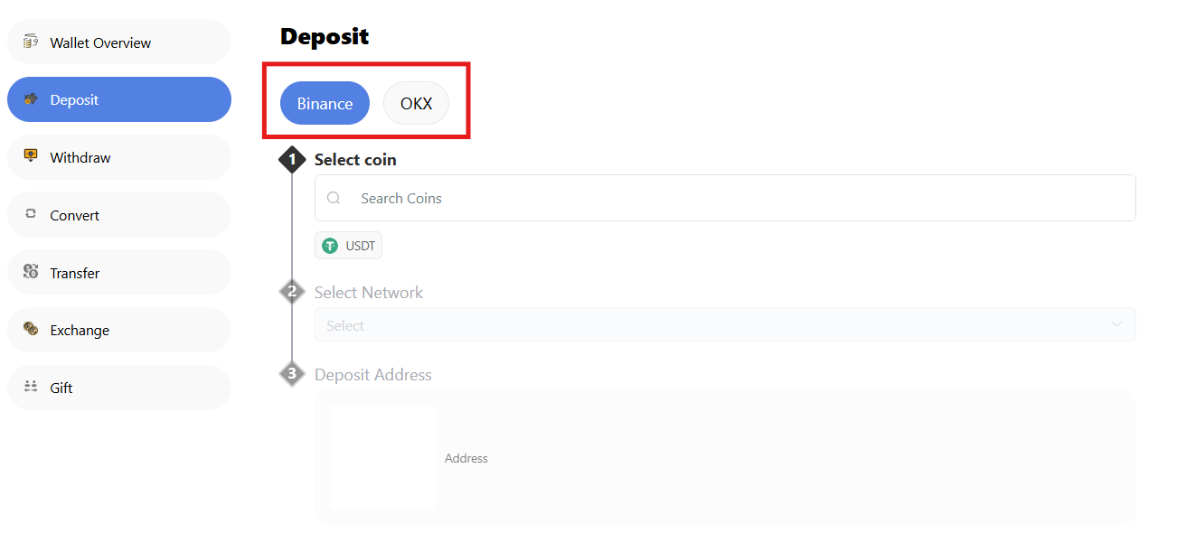Click the search magnifier icon
This screenshot has width=1186, height=543.
[x=334, y=198]
